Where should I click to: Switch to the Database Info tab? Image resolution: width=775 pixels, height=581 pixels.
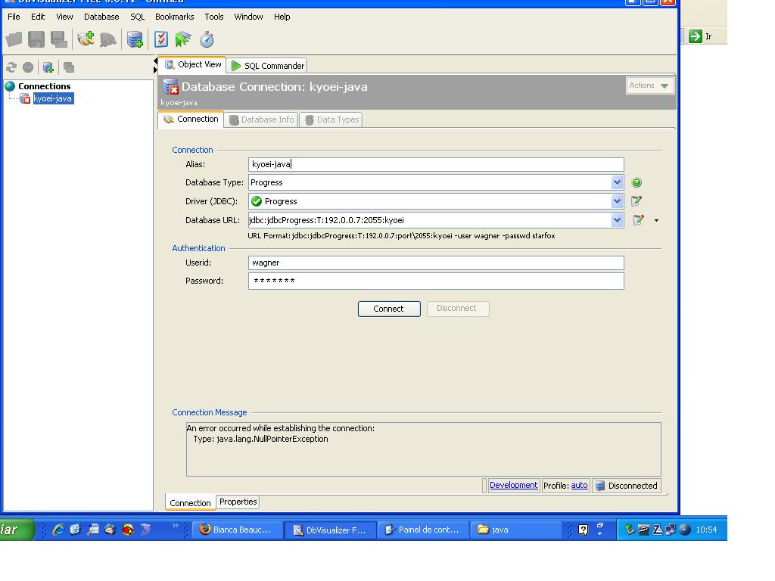(261, 120)
